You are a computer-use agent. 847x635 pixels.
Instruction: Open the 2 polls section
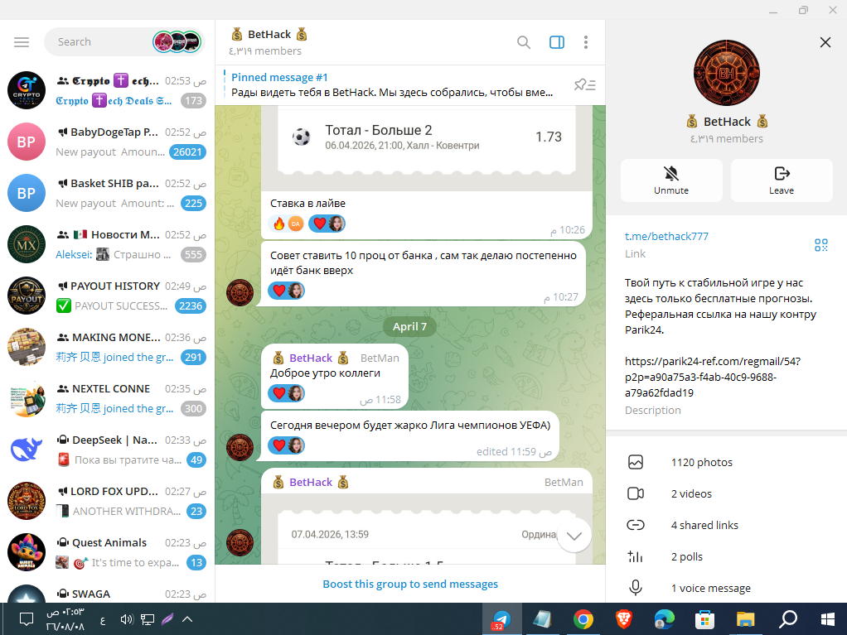click(x=726, y=557)
